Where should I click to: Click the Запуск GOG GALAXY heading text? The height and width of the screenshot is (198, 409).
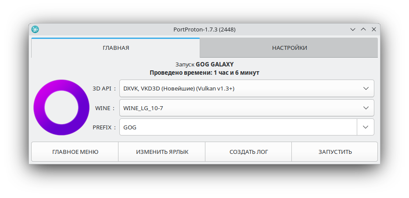204,64
